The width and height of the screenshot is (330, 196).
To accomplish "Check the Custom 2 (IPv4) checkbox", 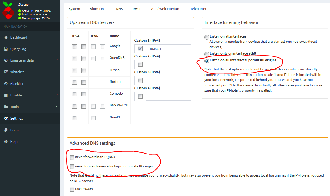I will (x=140, y=64).
